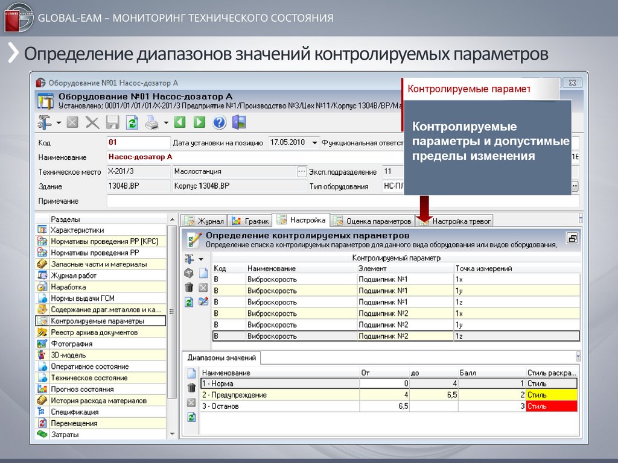
Task: Select Техническое состояние in the sections list
Action: (89, 378)
